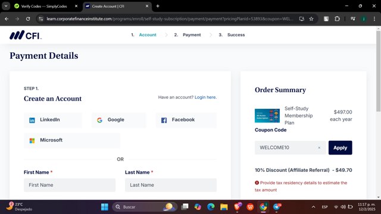Click the tax residency warning message
This screenshot has height=214, width=381.
(301, 186)
